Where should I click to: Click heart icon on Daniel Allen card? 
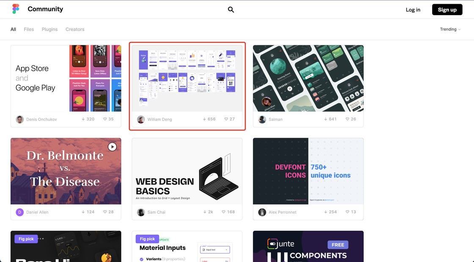pos(105,212)
